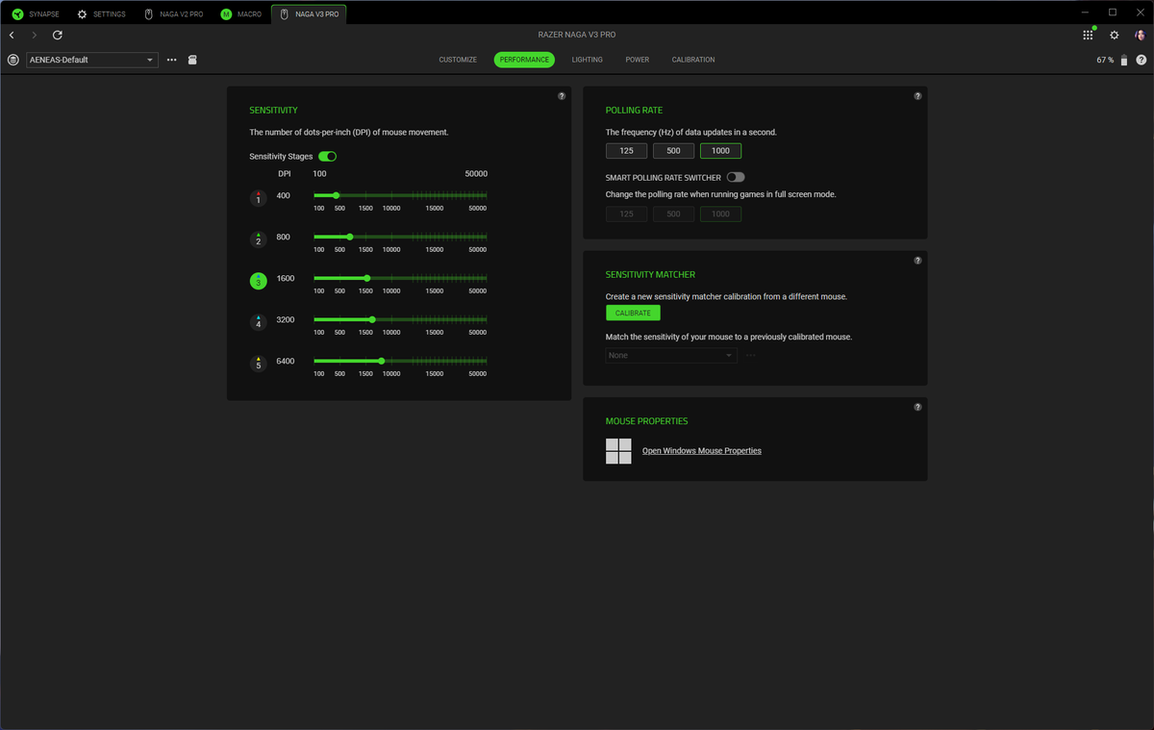Open Windows Mouse Properties link
This screenshot has width=1154, height=730.
click(x=702, y=451)
